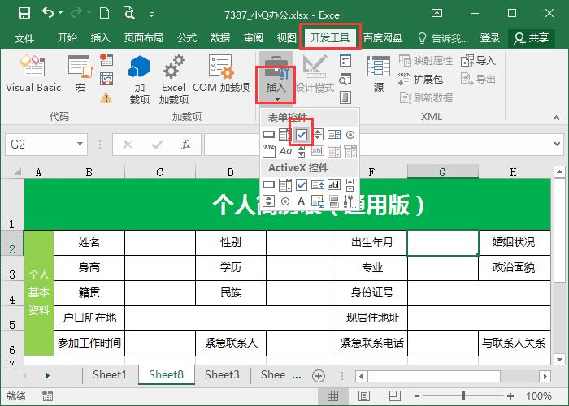Click the View Code icon
The height and width of the screenshot is (406, 569).
345,79
